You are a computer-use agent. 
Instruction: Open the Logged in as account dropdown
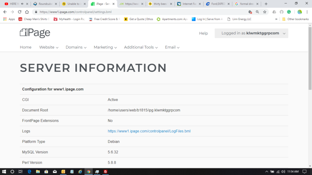pyautogui.click(x=251, y=33)
